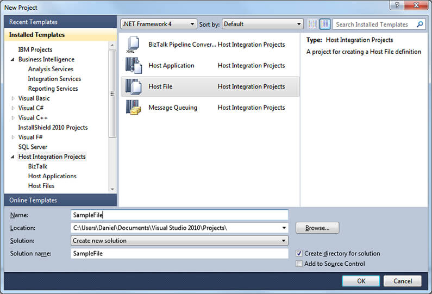Image resolution: width=432 pixels, height=294 pixels.
Task: Expand the Visual F# tree node
Action: point(12,137)
